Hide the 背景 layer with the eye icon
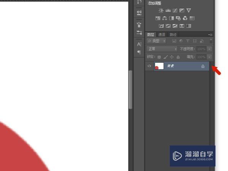Image resolution: width=228 pixels, height=171 pixels. tap(149, 66)
